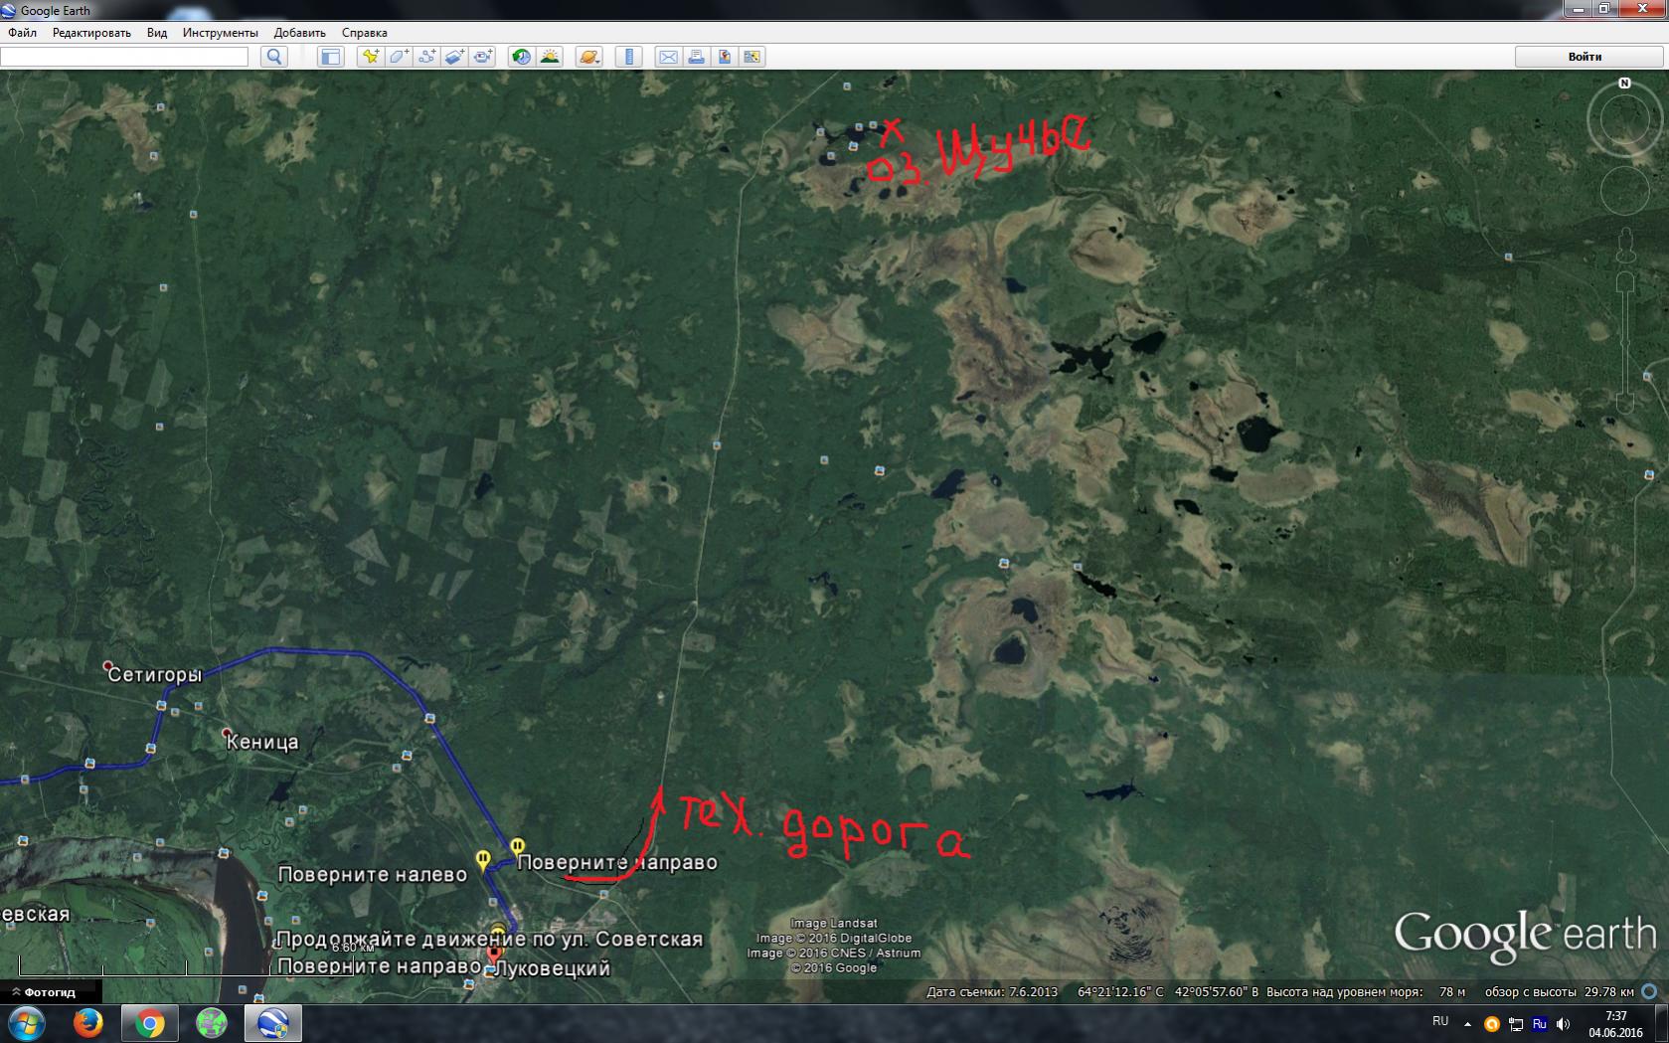Open the Windows Start button

(x=26, y=1023)
